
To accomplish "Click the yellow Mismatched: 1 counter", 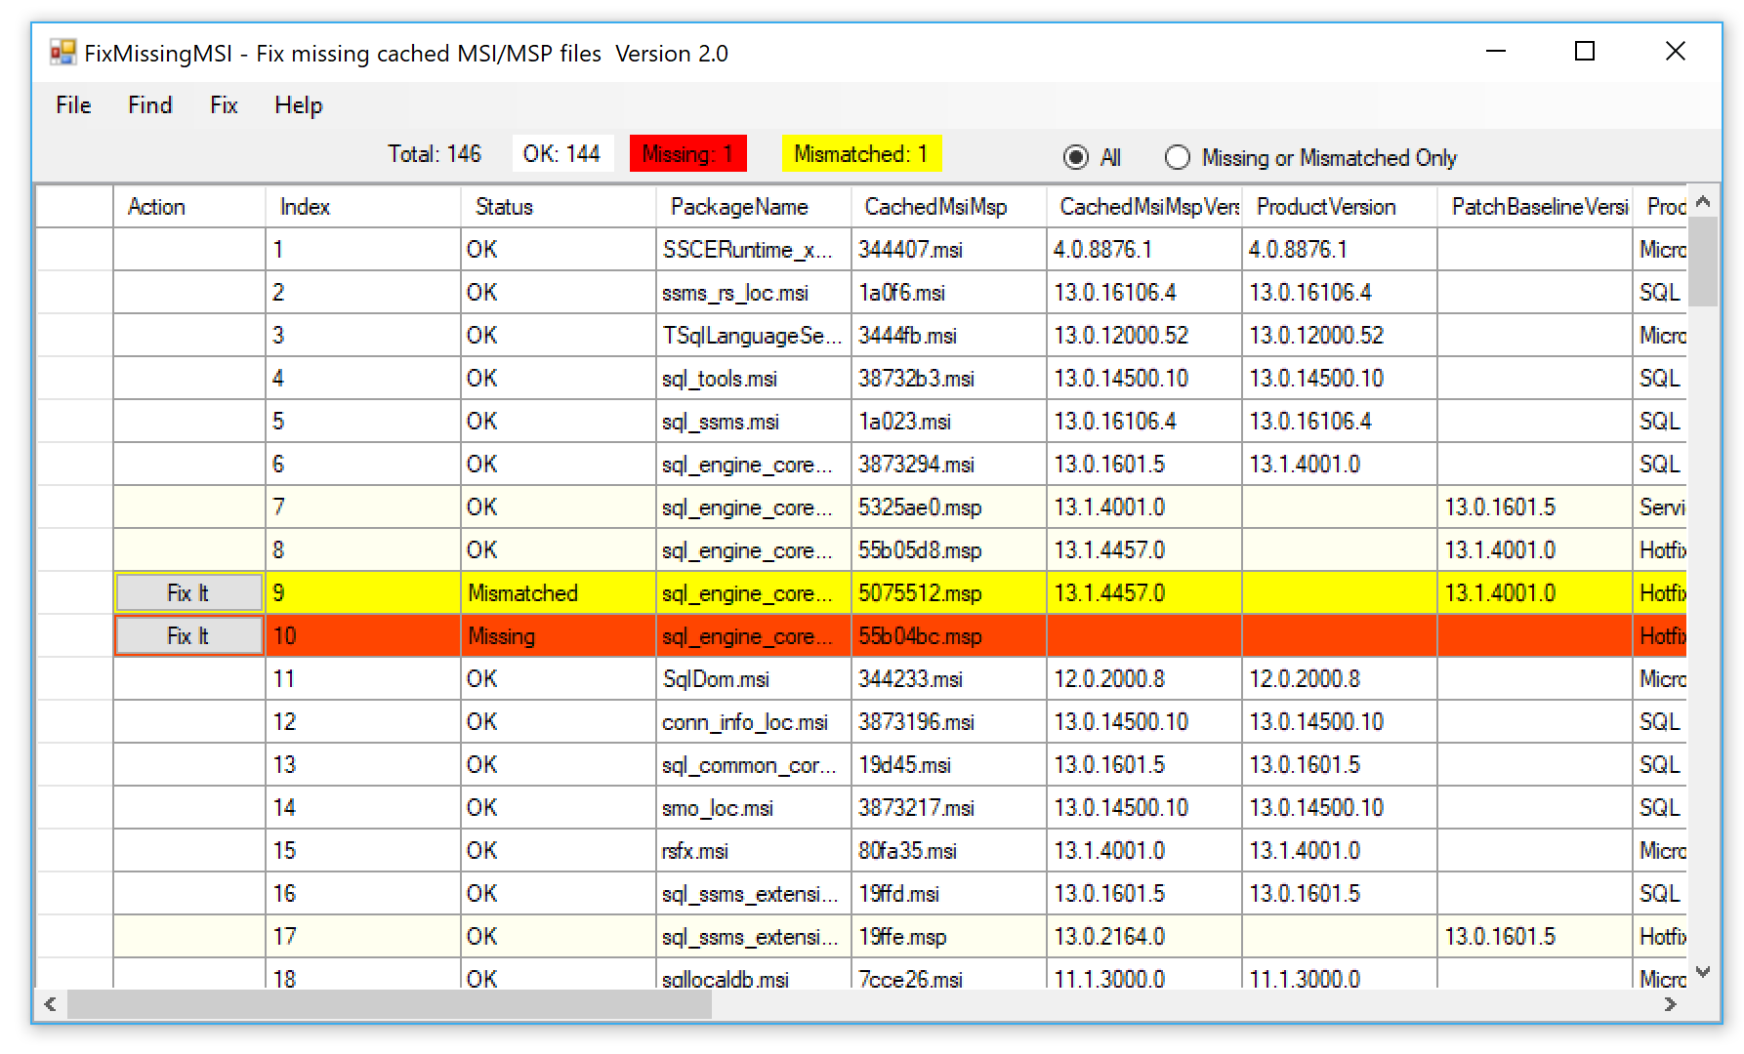I will click(860, 152).
